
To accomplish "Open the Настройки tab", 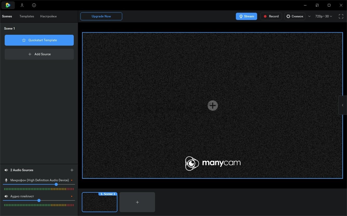I will coord(48,16).
